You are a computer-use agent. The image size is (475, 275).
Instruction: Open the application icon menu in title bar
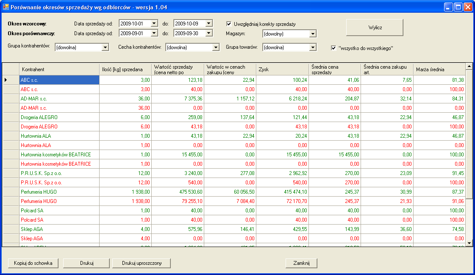[x=6, y=7]
